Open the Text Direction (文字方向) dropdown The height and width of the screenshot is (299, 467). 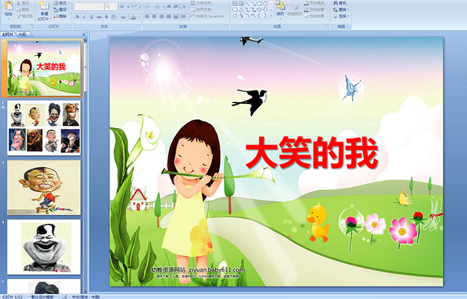click(x=202, y=3)
